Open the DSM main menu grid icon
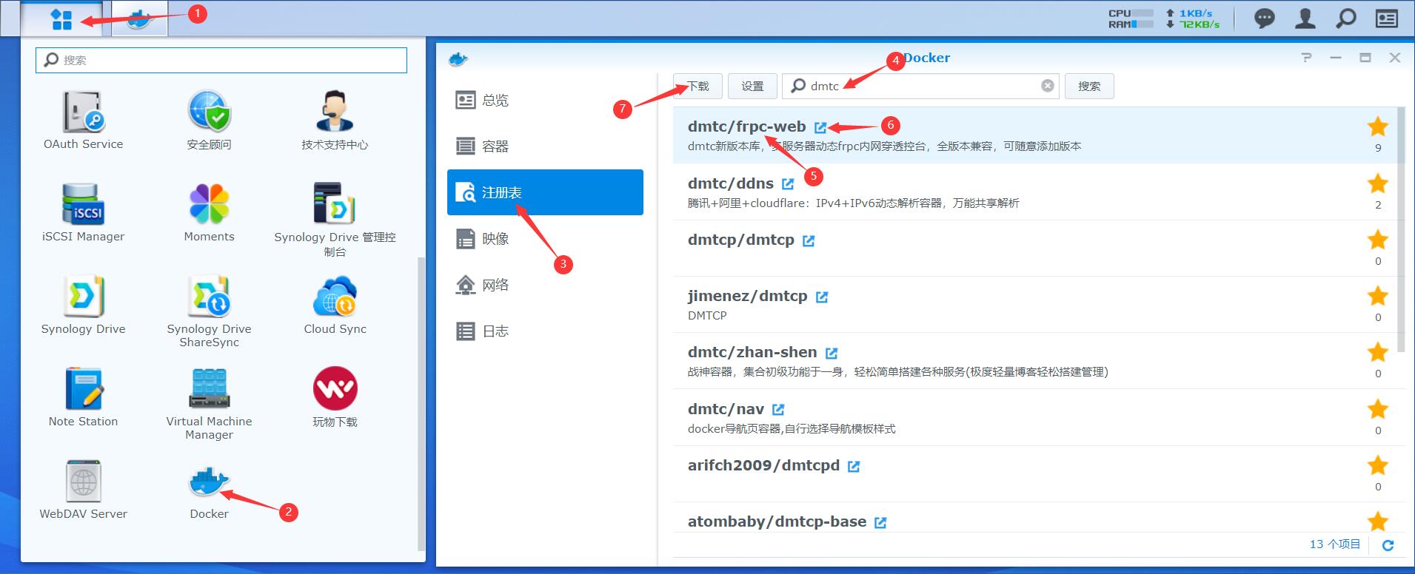This screenshot has height=574, width=1415. (61, 19)
